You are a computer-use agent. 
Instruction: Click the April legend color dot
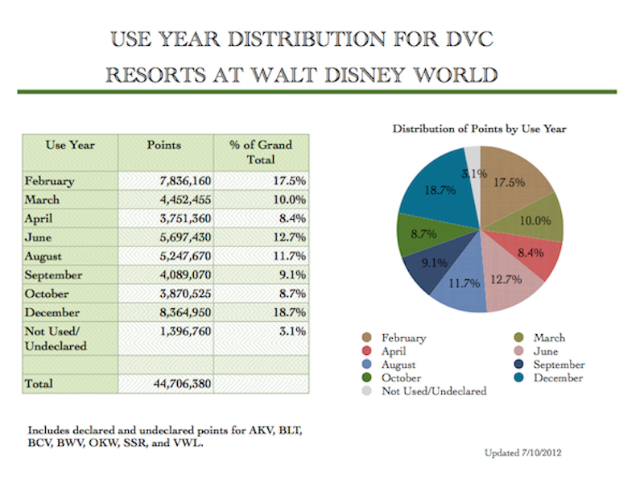366,351
